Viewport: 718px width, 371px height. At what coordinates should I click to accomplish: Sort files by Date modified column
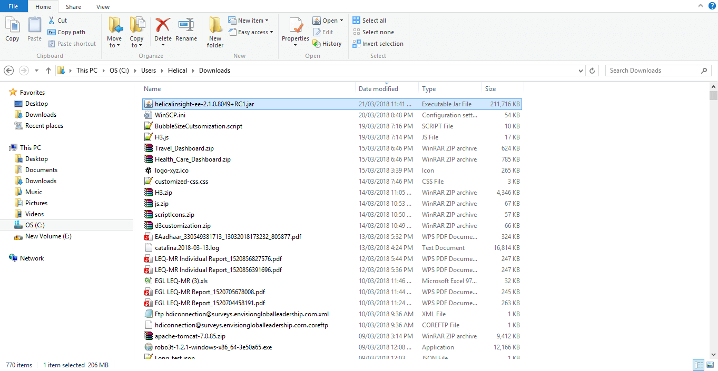(387, 89)
